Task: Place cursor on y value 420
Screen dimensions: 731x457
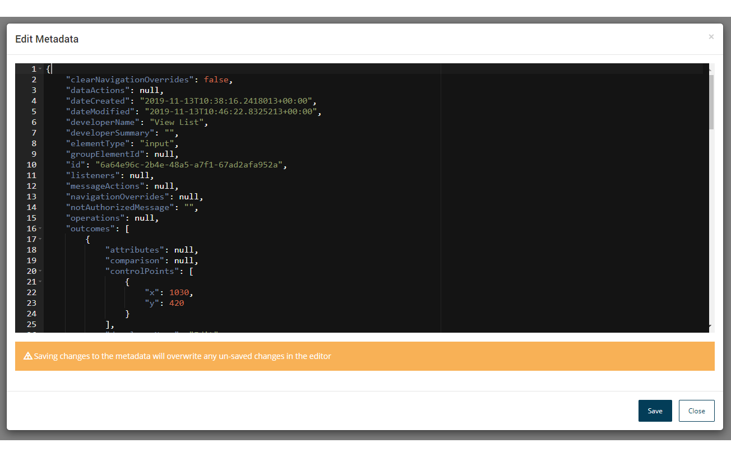Action: pos(176,303)
